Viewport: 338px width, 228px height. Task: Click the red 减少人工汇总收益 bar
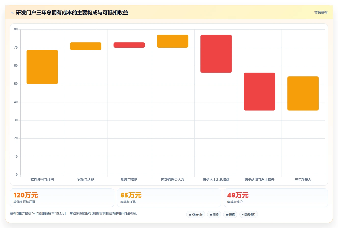click(216, 54)
